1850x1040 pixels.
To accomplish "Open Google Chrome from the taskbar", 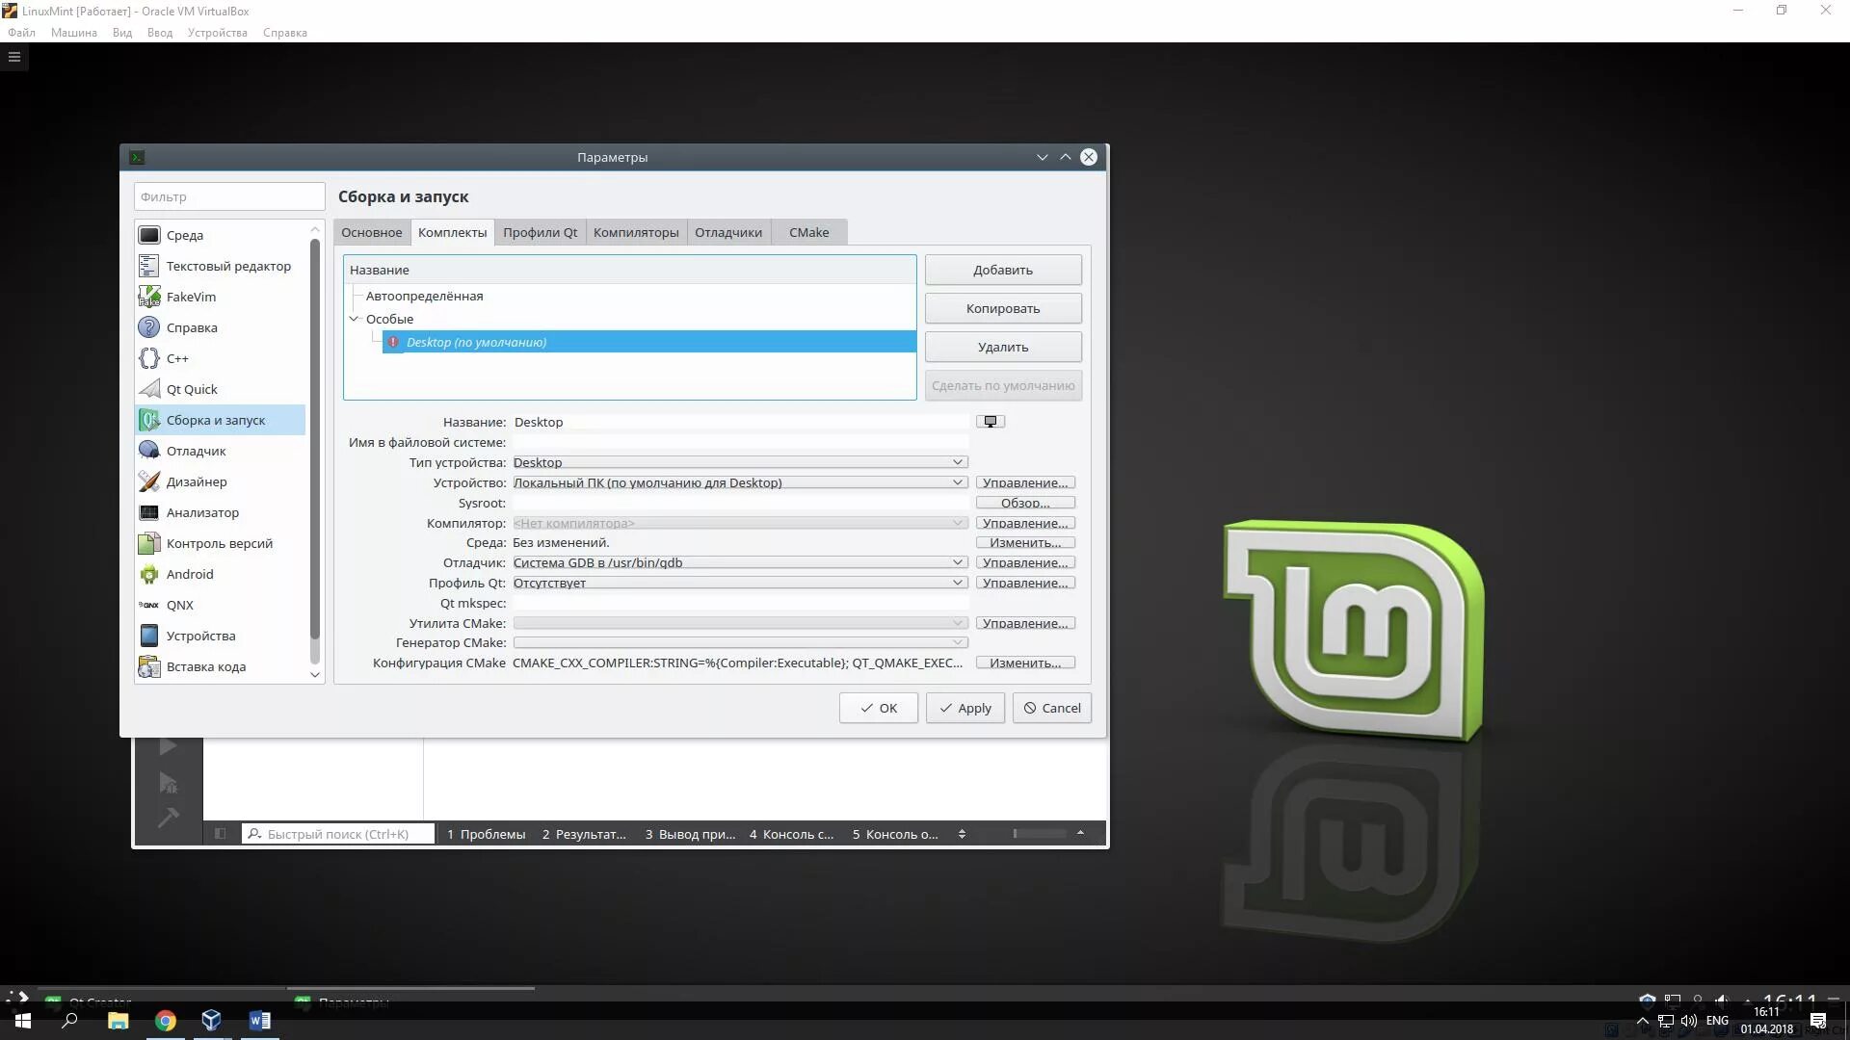I will [166, 1021].
